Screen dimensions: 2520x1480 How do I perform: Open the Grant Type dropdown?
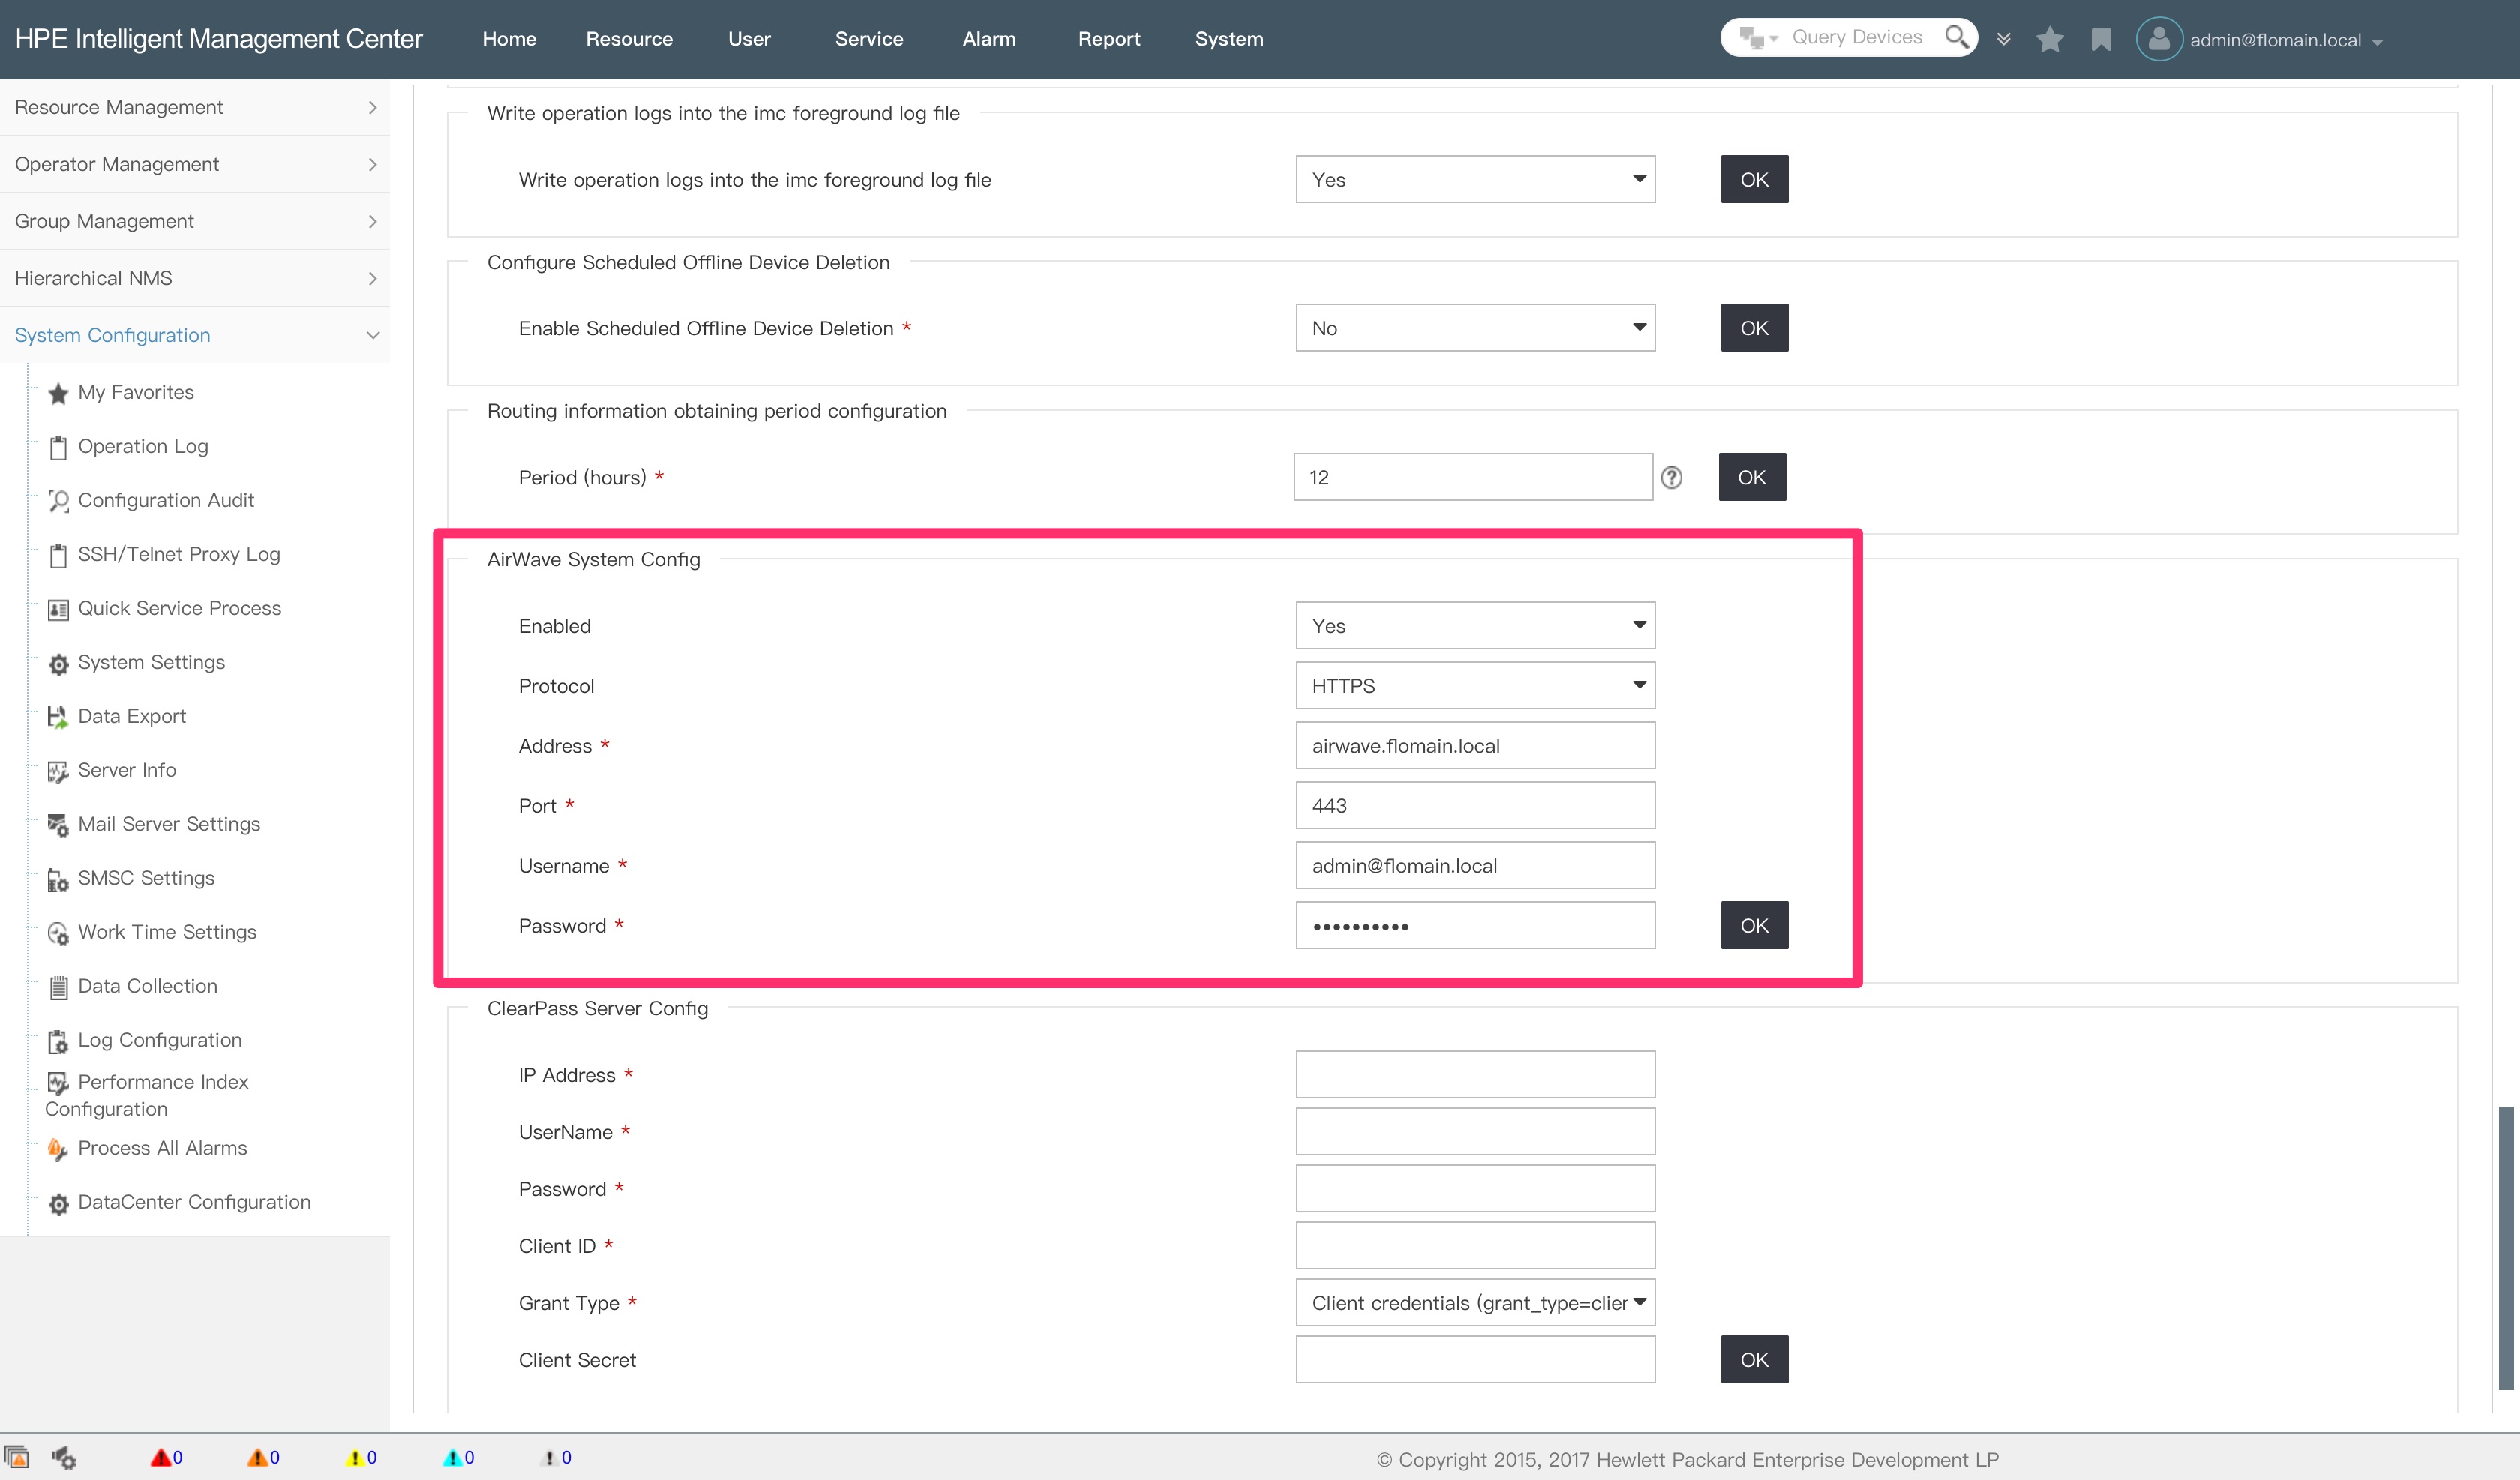(x=1474, y=1302)
